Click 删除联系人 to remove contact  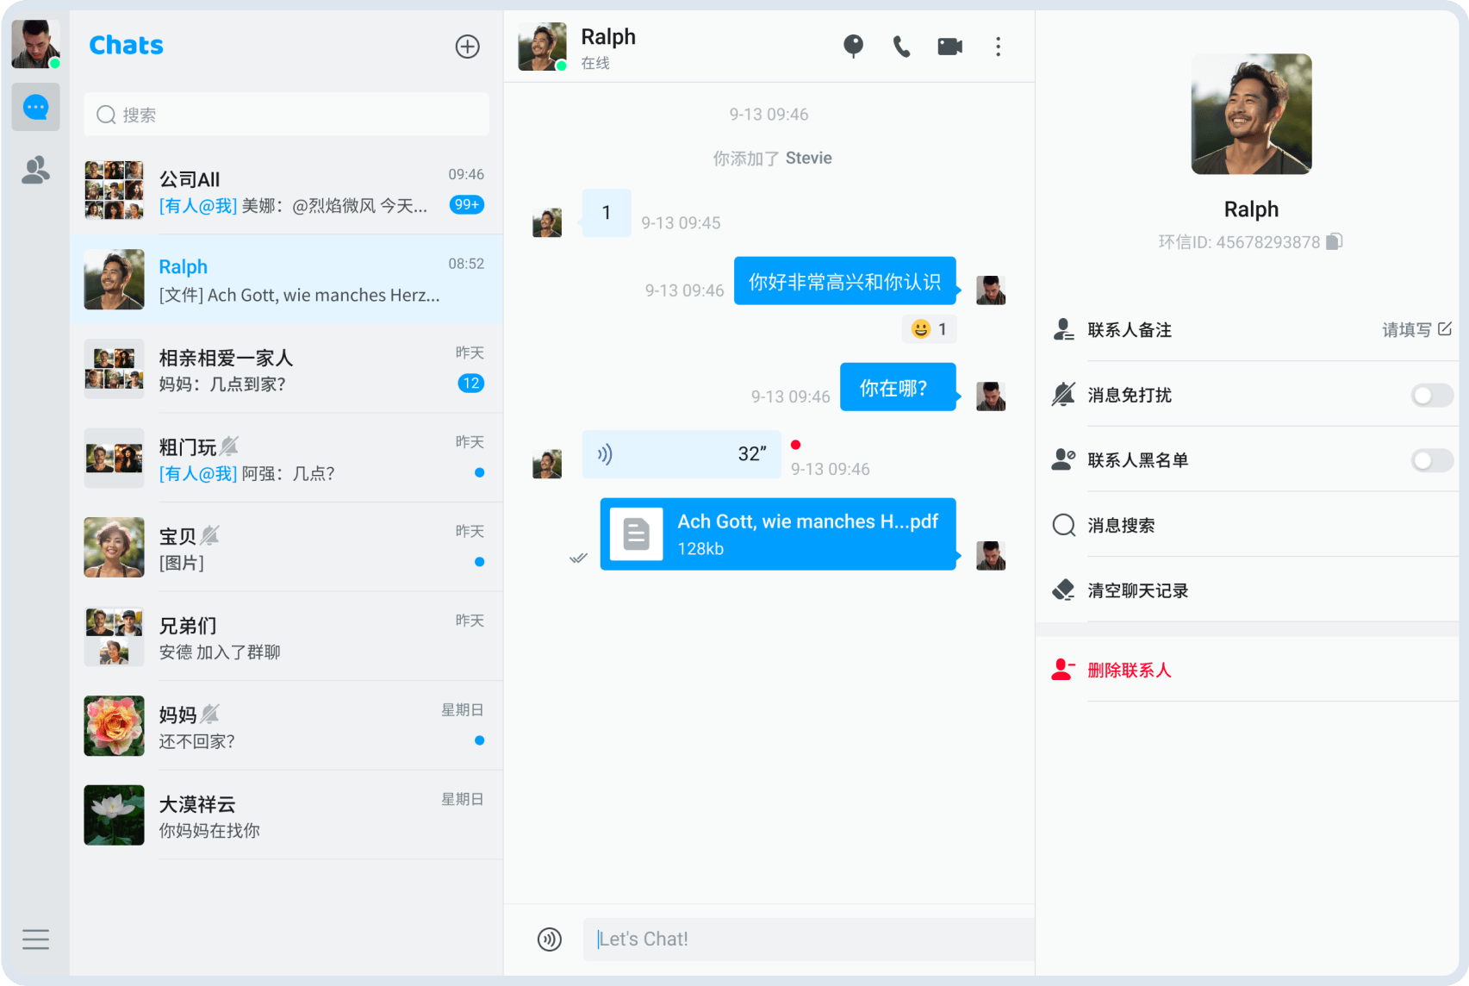pos(1129,671)
